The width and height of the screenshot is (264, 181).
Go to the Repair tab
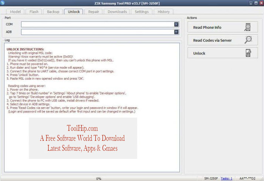pos(94,11)
